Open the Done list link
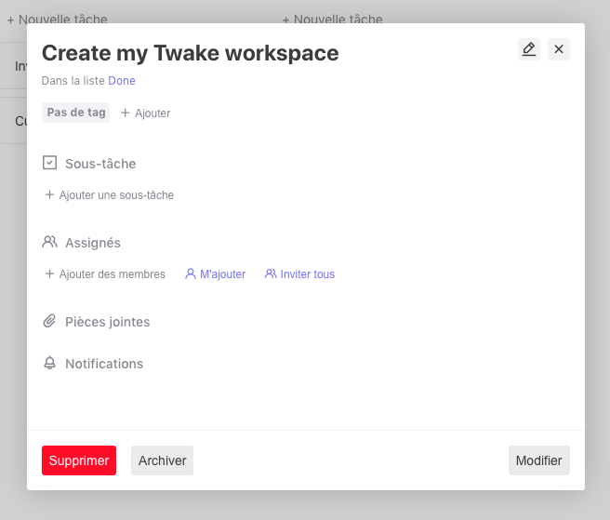Image resolution: width=610 pixels, height=520 pixels. pyautogui.click(x=122, y=81)
